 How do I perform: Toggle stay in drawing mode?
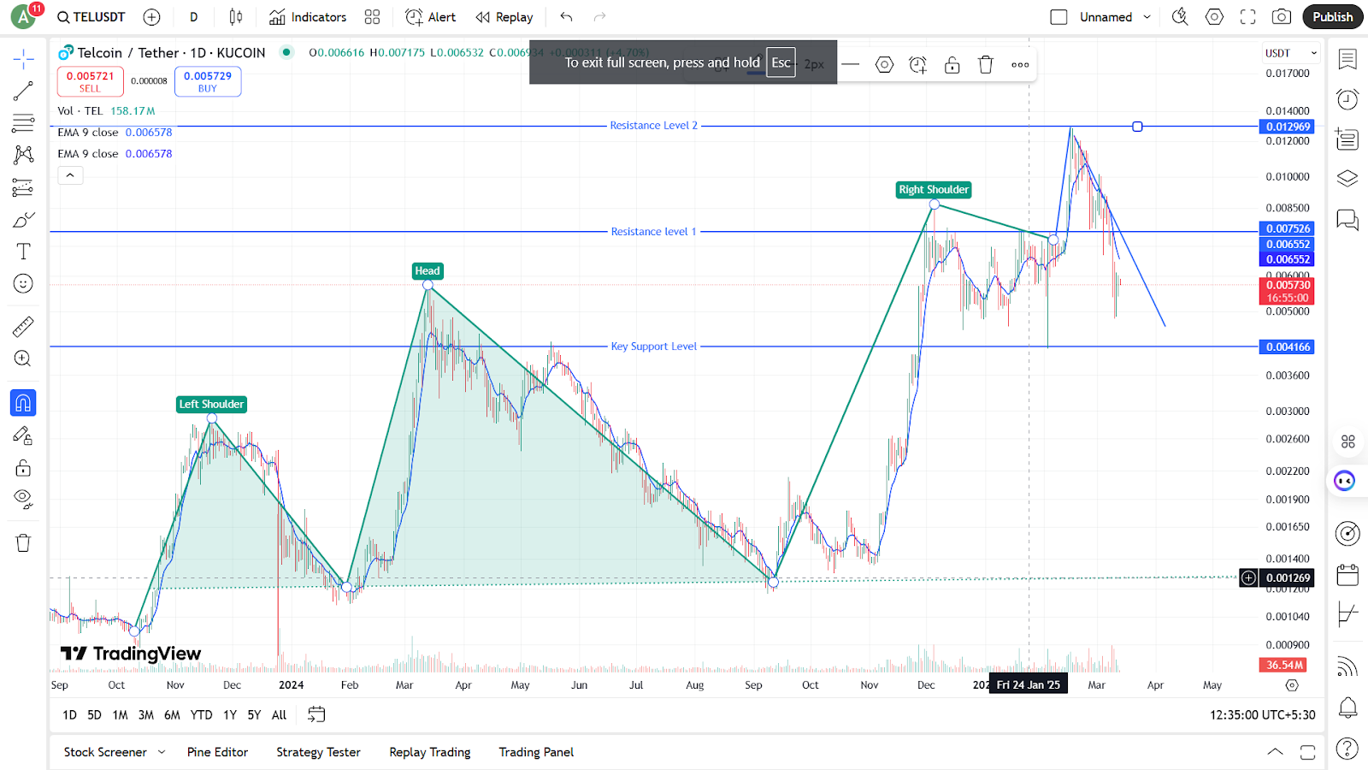click(23, 435)
